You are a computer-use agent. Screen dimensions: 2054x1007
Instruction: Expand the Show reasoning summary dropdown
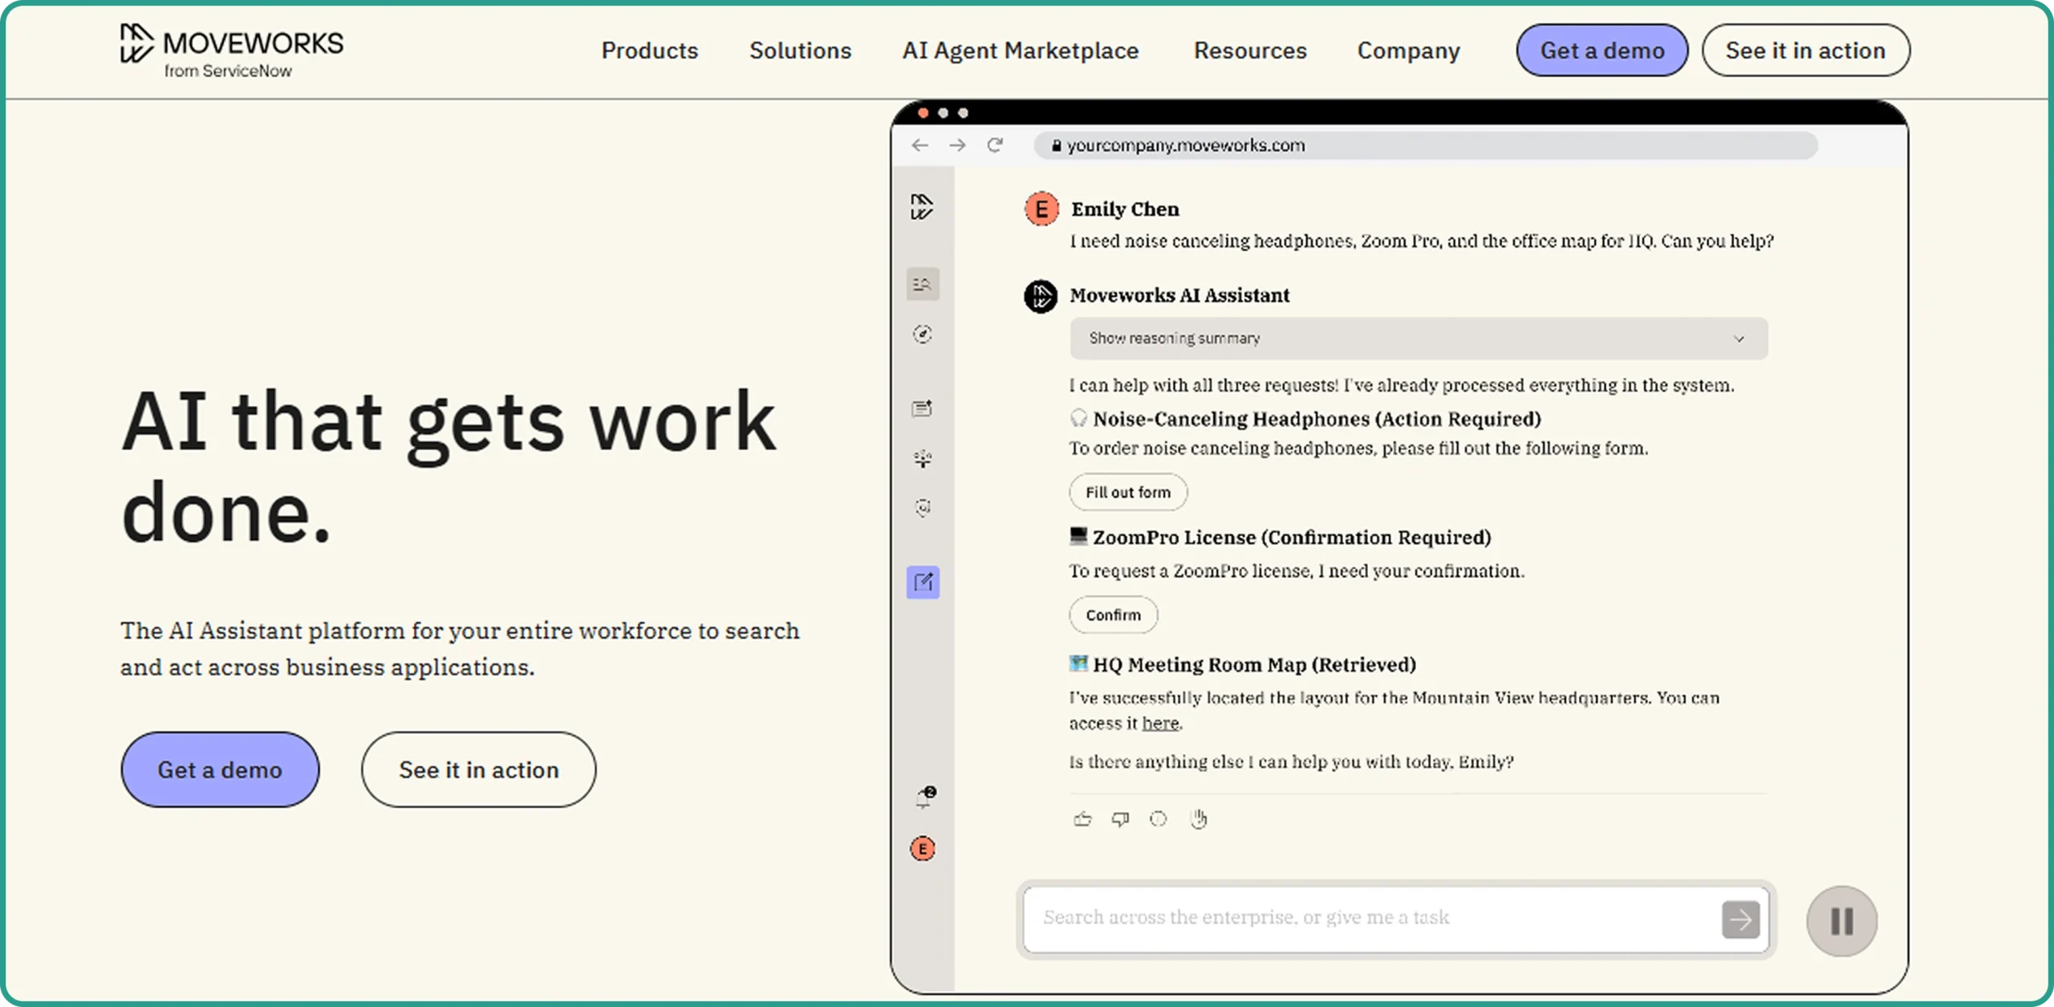[x=1418, y=339]
